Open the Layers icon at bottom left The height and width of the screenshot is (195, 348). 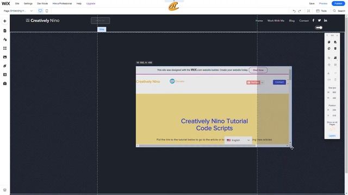pyautogui.click(x=5, y=190)
